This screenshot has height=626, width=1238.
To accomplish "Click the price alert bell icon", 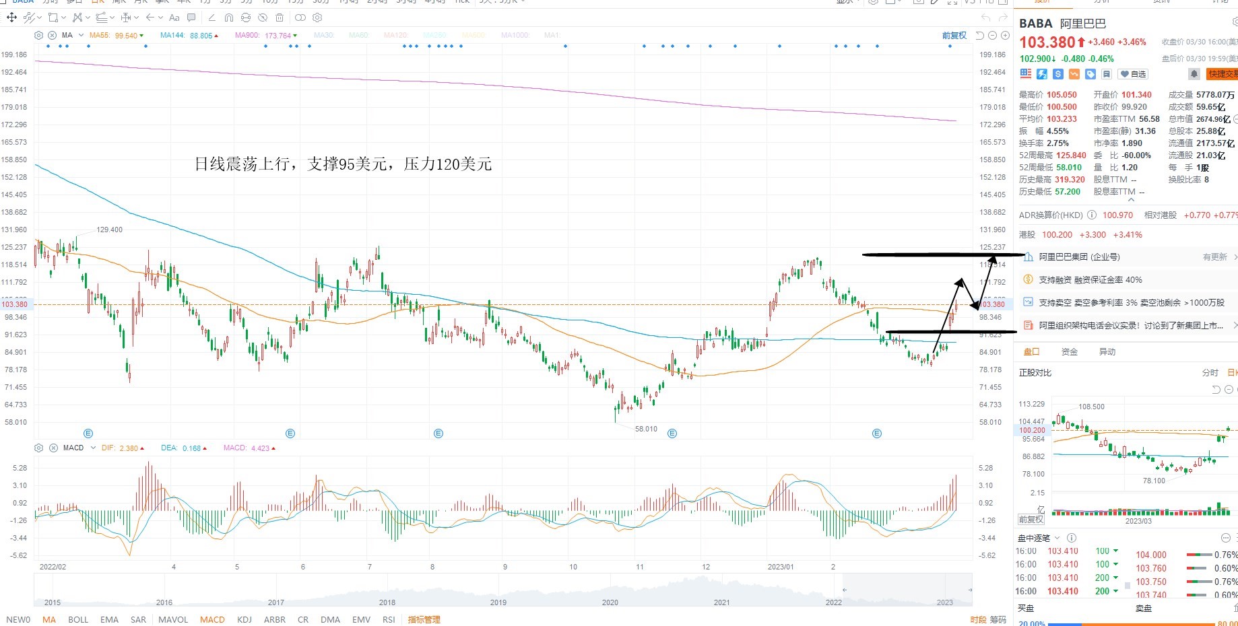I will pos(1194,74).
